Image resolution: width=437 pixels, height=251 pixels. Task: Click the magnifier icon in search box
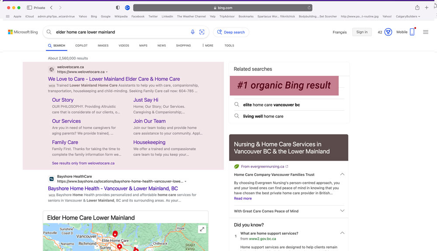[49, 32]
